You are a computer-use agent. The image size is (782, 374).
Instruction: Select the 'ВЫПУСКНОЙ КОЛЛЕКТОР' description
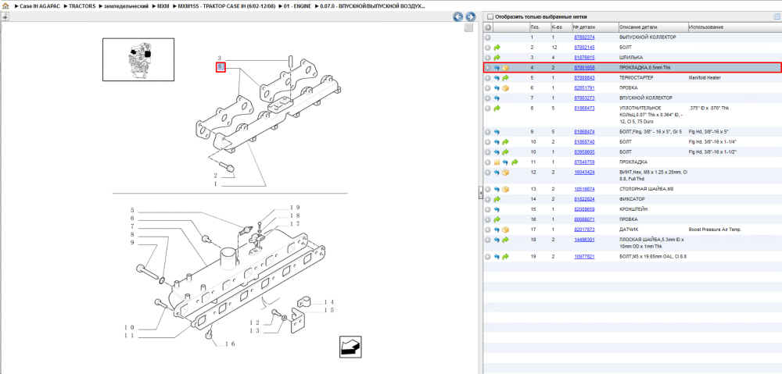[647, 37]
